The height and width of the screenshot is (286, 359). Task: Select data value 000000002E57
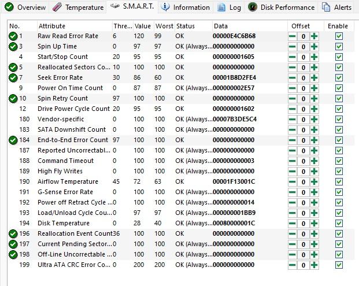pyautogui.click(x=234, y=88)
